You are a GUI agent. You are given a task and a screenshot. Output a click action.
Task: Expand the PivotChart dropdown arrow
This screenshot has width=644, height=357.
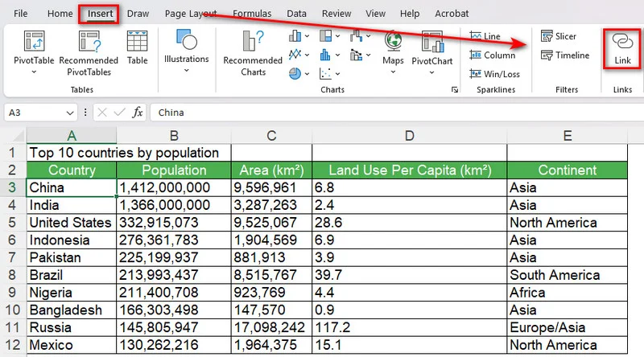(x=431, y=72)
